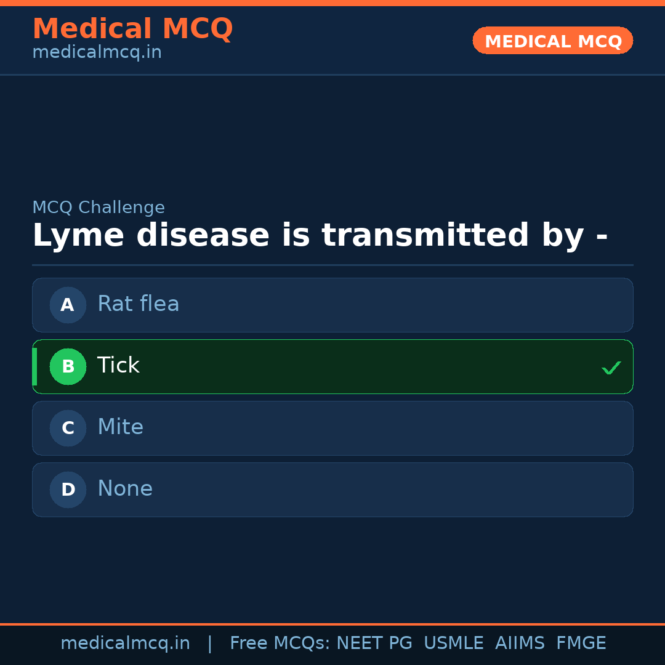Open the Medical MCQ header title
Screen dimensions: 665x665
(132, 29)
